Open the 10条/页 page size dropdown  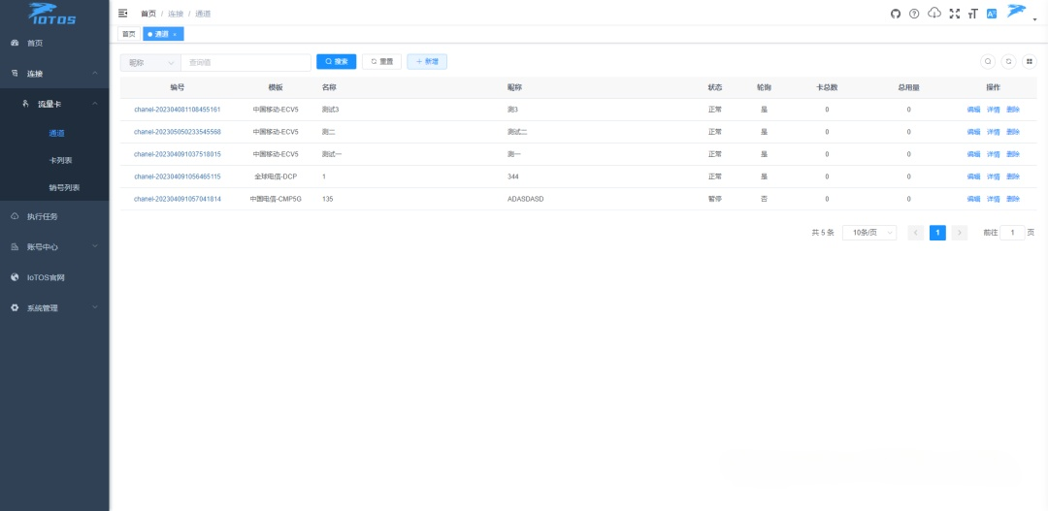(x=869, y=233)
